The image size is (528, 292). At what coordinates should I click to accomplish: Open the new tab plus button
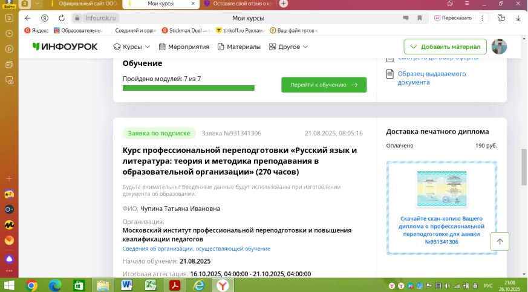coord(284,4)
